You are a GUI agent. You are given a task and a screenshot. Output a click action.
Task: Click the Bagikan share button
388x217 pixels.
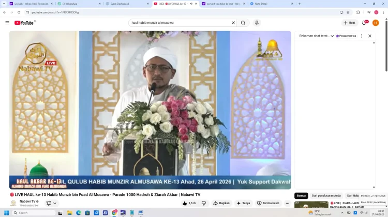(221, 203)
